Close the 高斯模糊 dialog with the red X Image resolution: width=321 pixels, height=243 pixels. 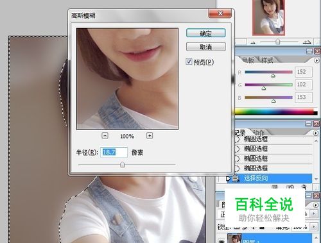point(220,13)
